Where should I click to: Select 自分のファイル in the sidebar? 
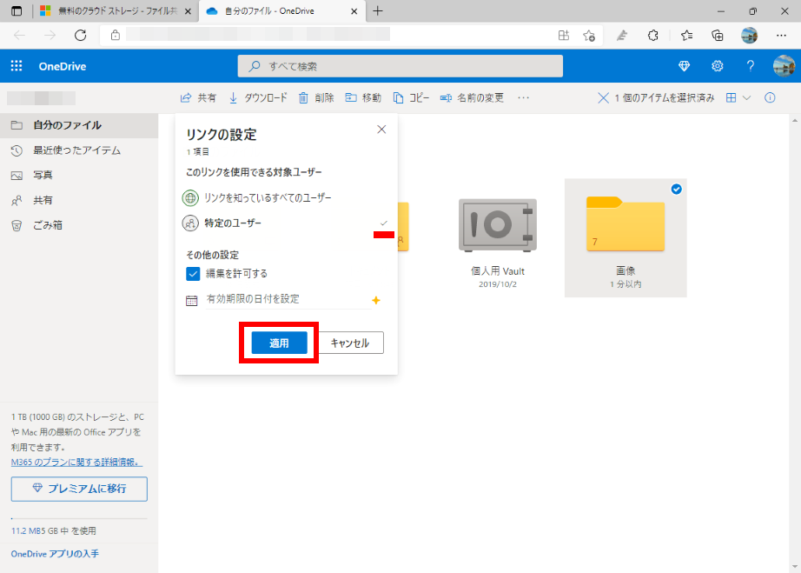(79, 125)
